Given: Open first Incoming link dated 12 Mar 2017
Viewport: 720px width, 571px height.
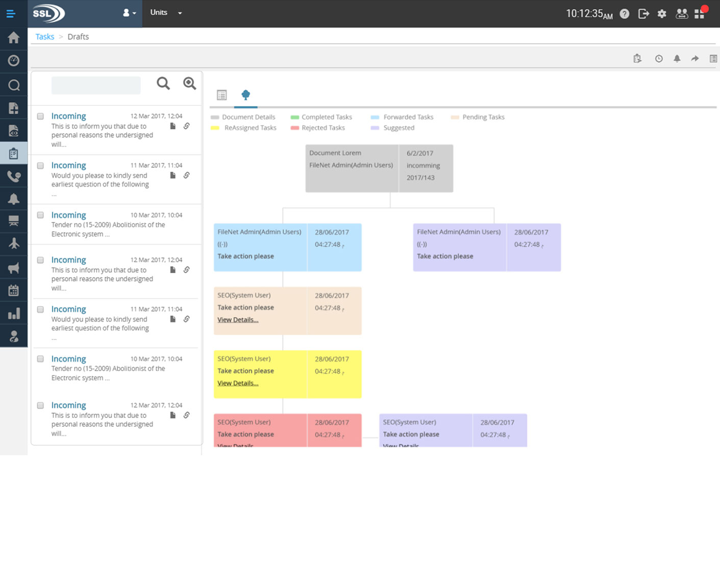Looking at the screenshot, I should tap(68, 116).
